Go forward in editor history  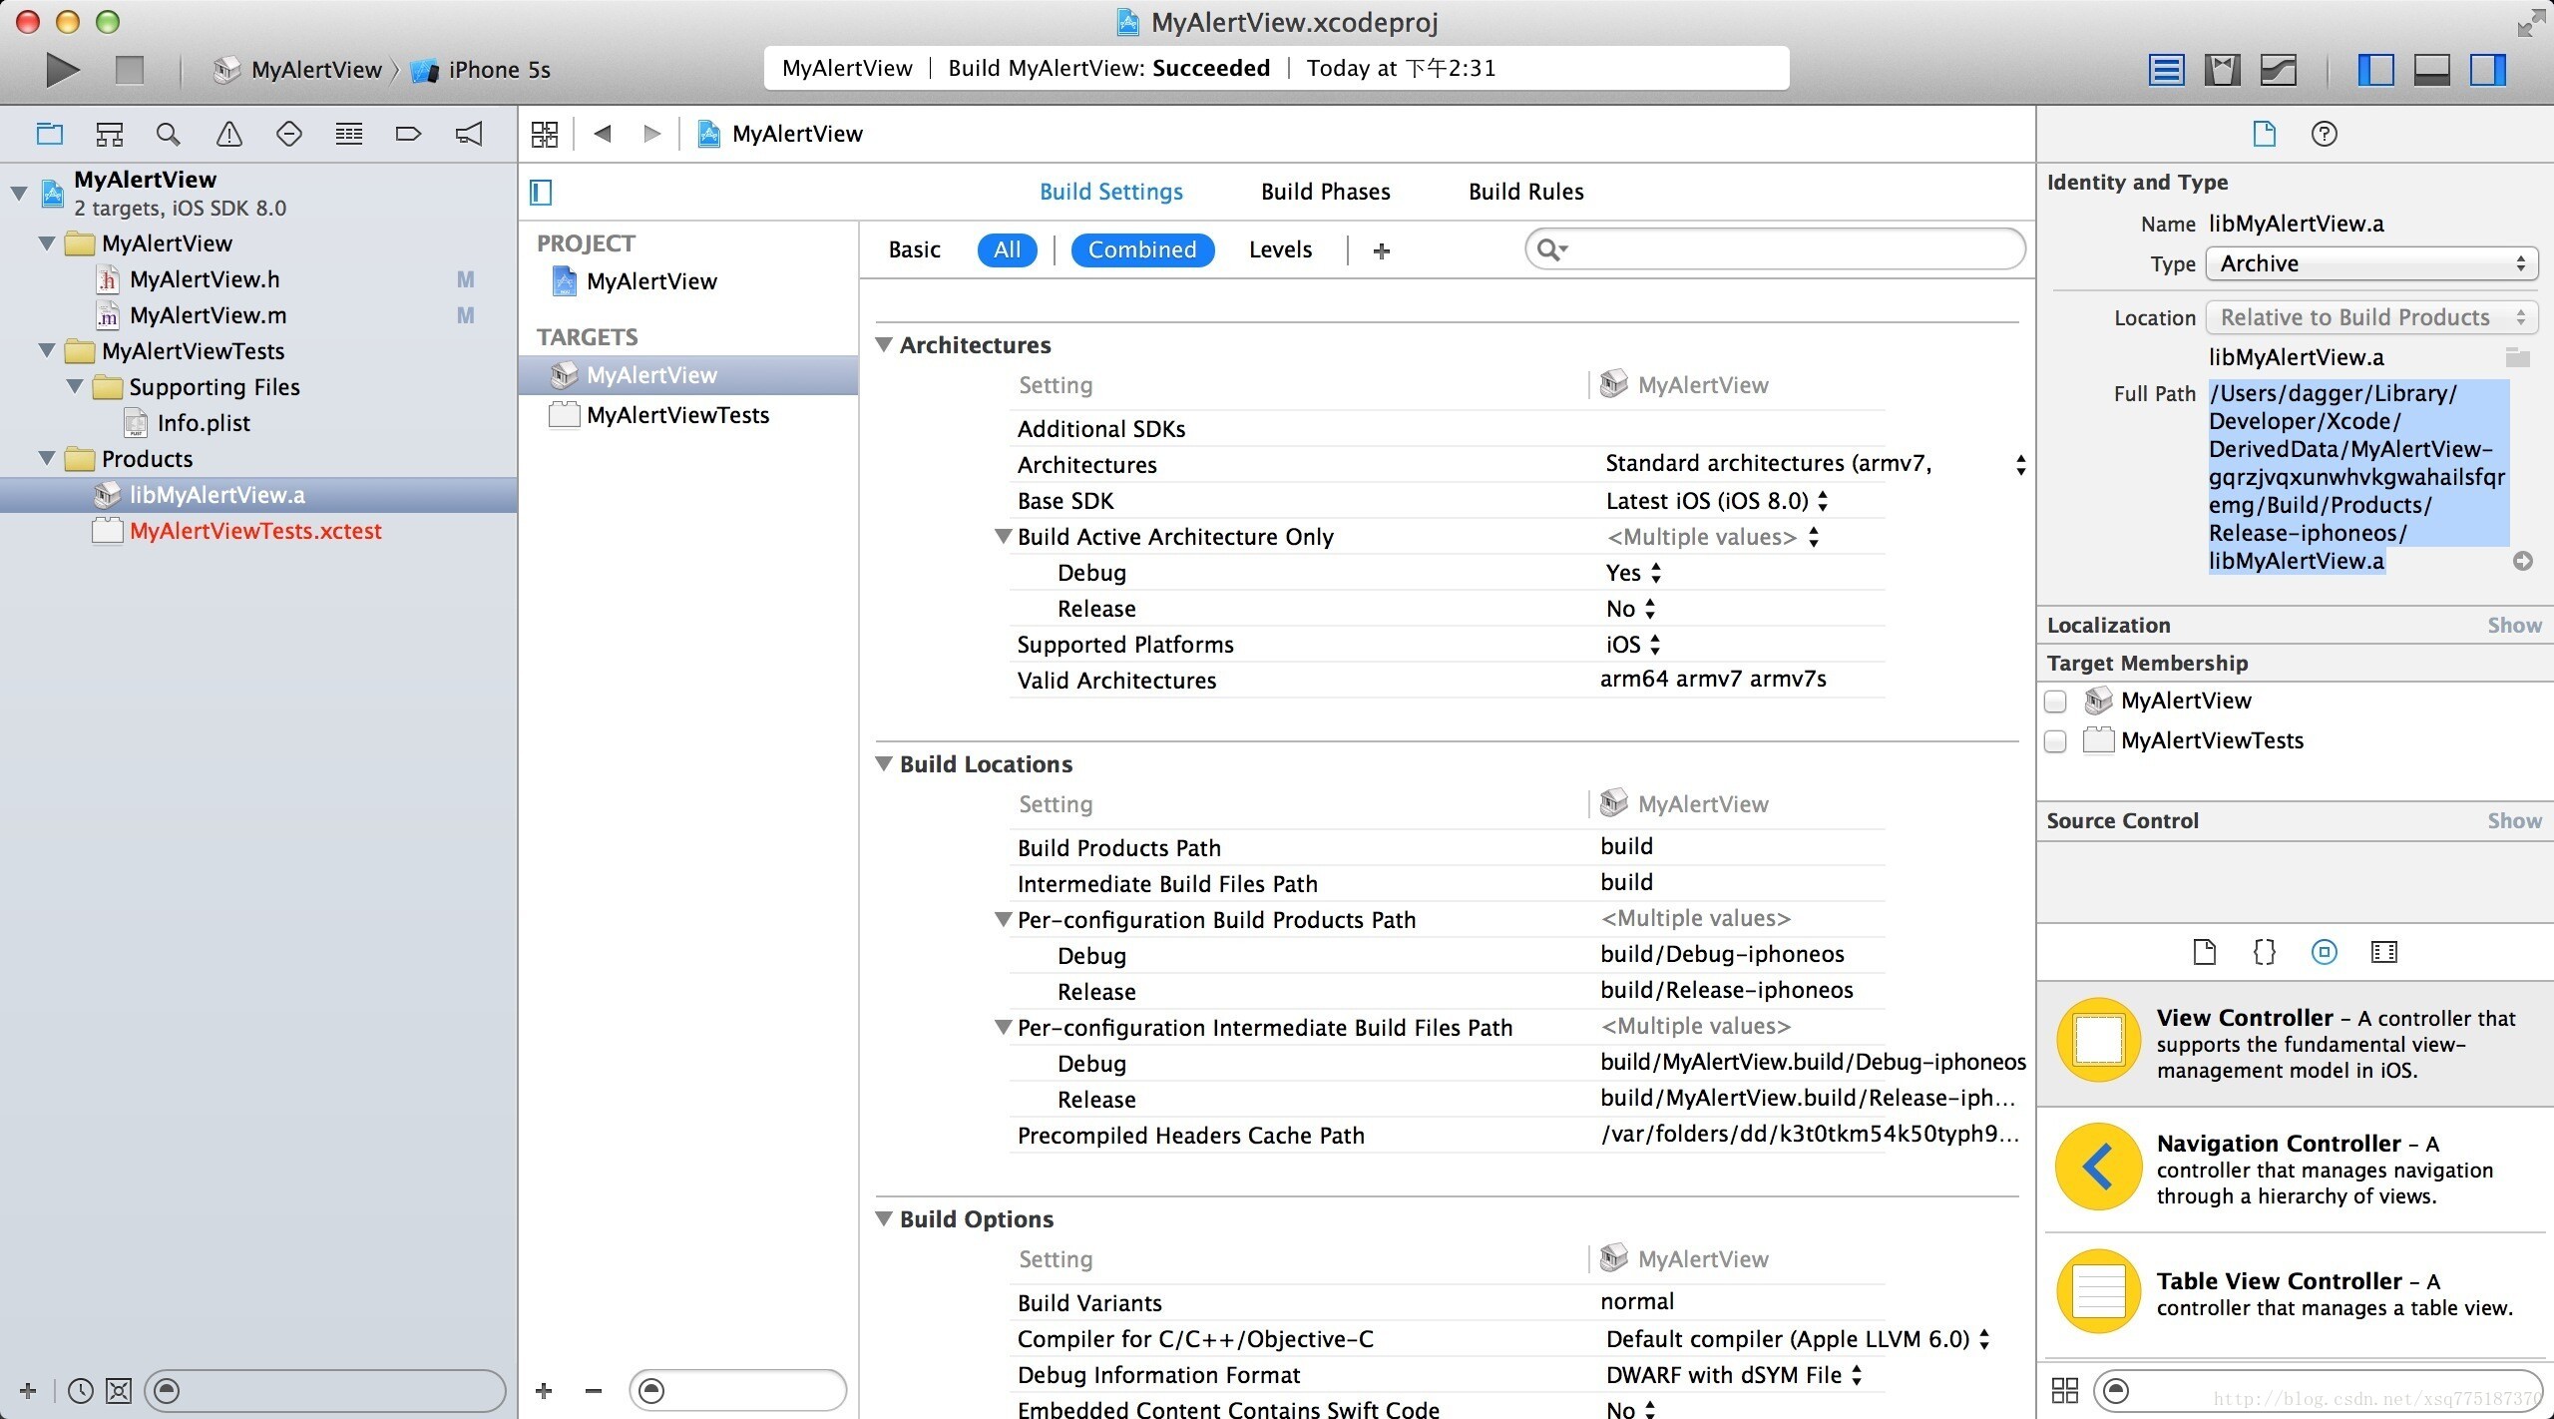[651, 134]
